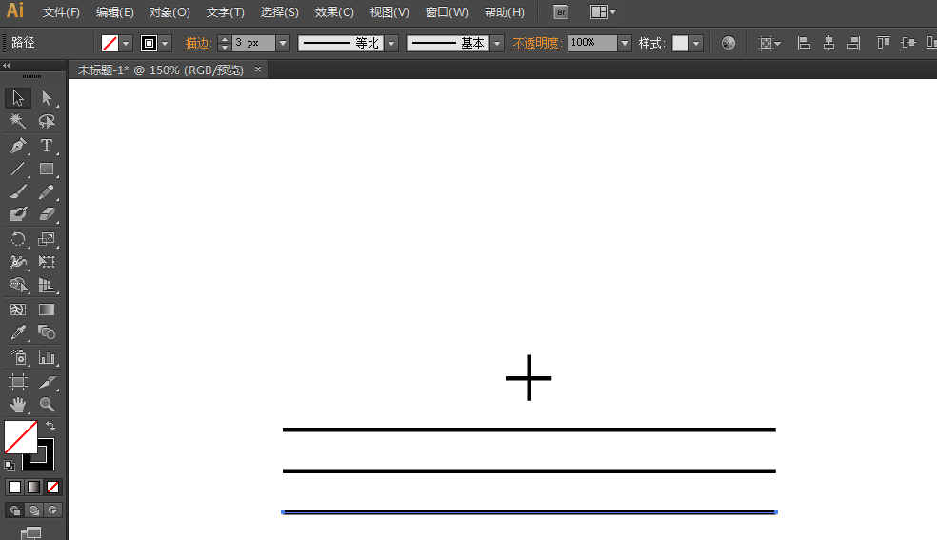Activate the Column Graph tool

point(47,357)
